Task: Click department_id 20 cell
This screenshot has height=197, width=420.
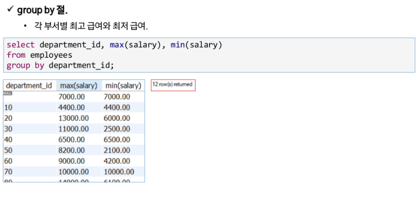Action: 30,118
